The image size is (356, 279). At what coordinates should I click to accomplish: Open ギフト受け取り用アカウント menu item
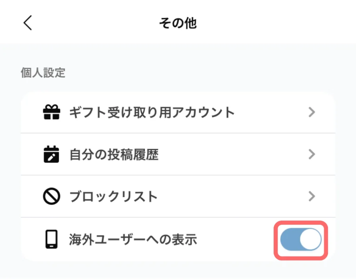coord(152,112)
